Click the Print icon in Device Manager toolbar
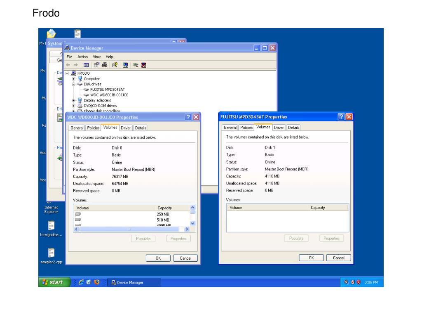 104,65
